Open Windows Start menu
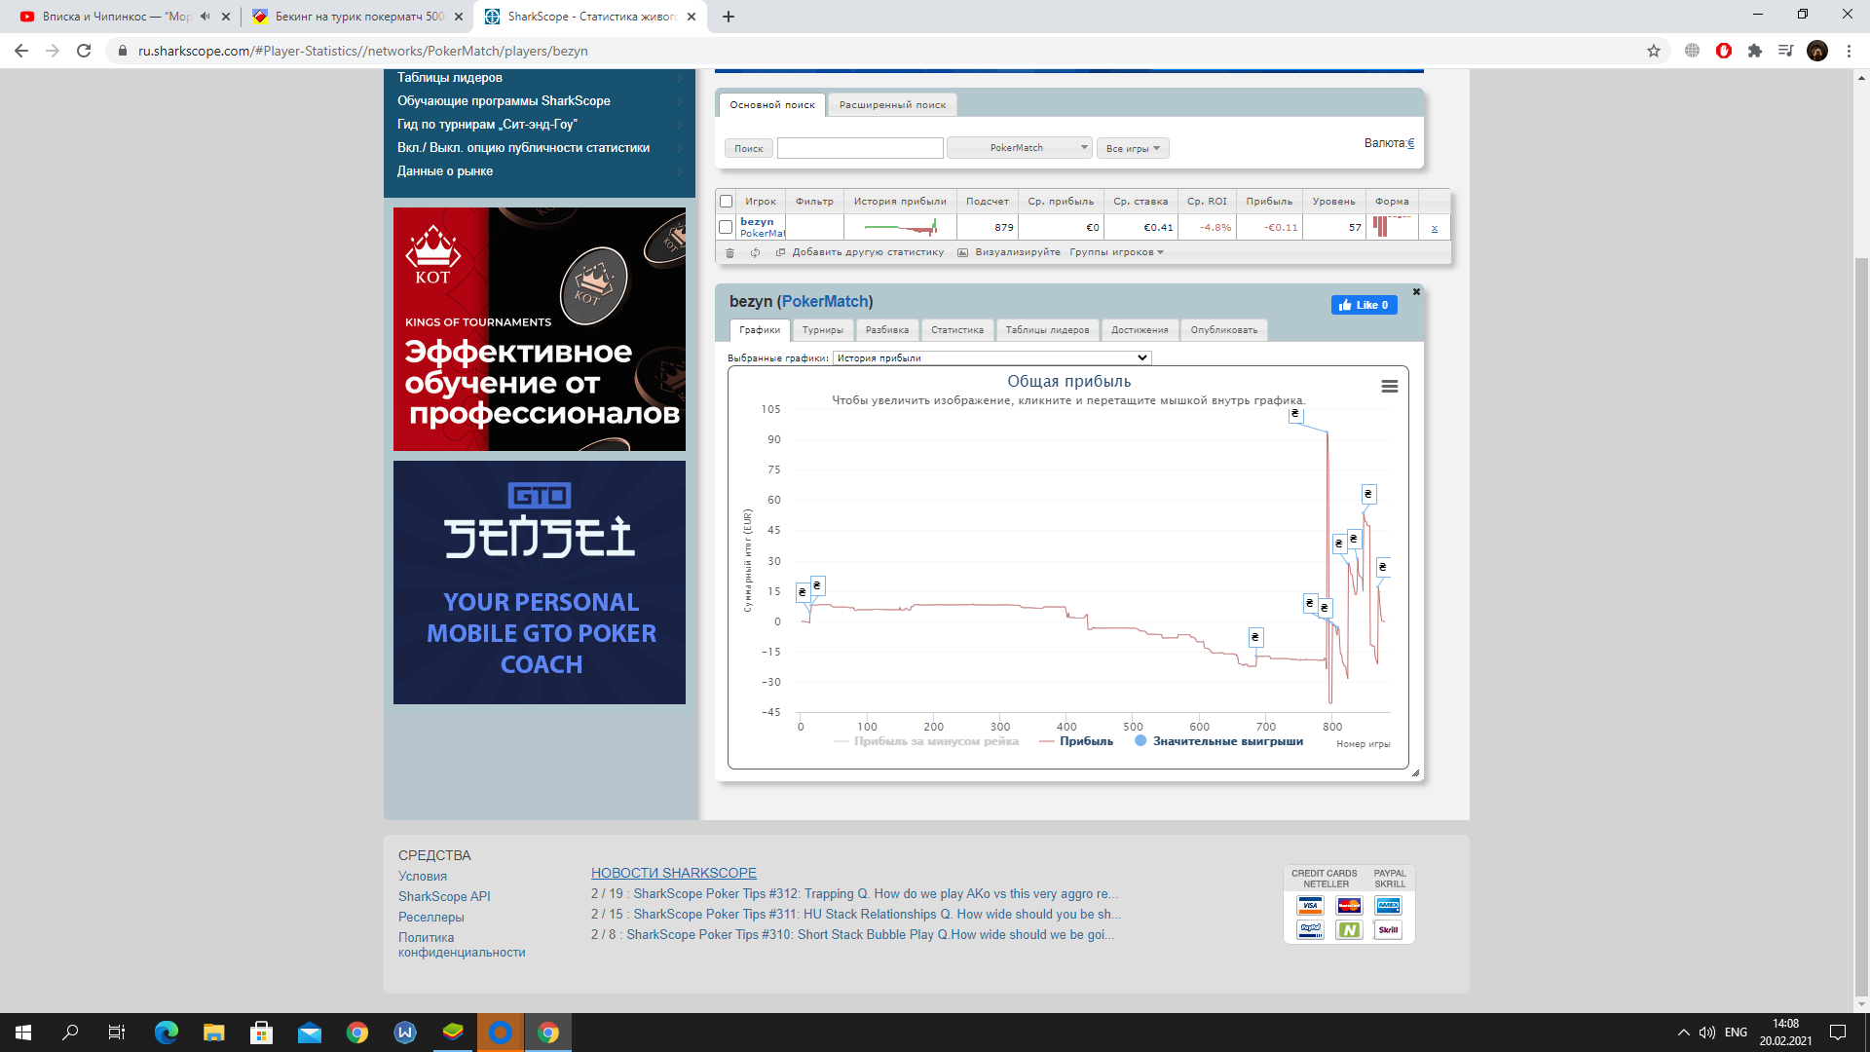 tap(23, 1033)
